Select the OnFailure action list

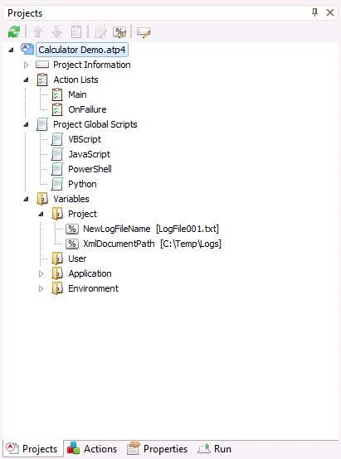coord(87,109)
